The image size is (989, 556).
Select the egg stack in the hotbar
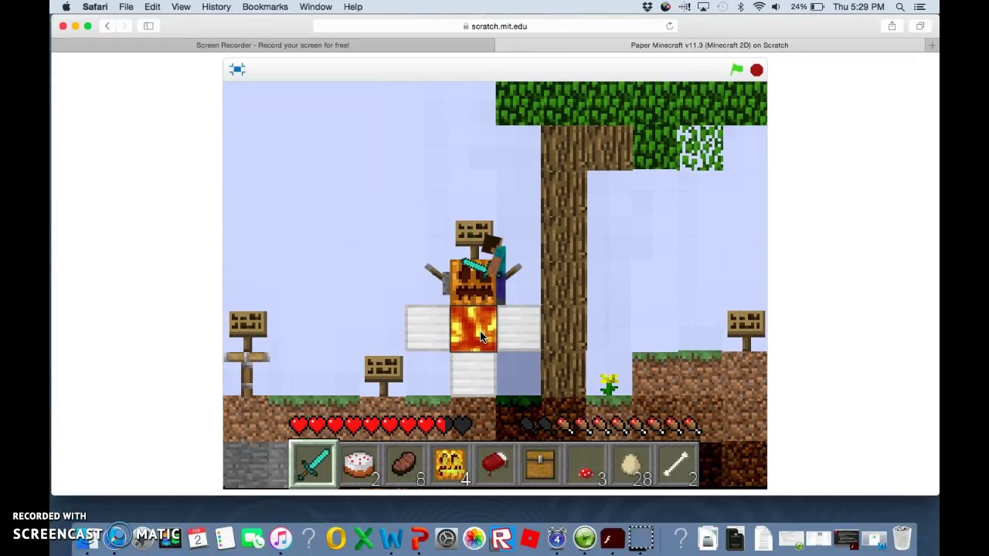[630, 463]
